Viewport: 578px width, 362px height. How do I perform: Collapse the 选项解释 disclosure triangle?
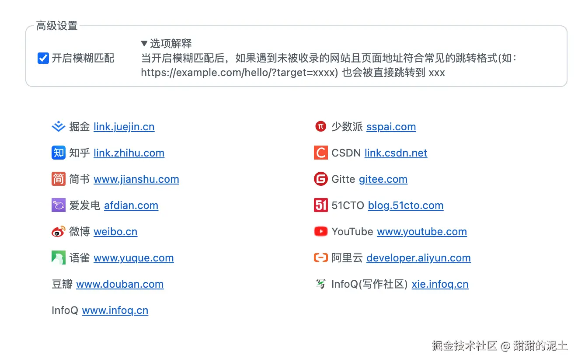coord(144,43)
